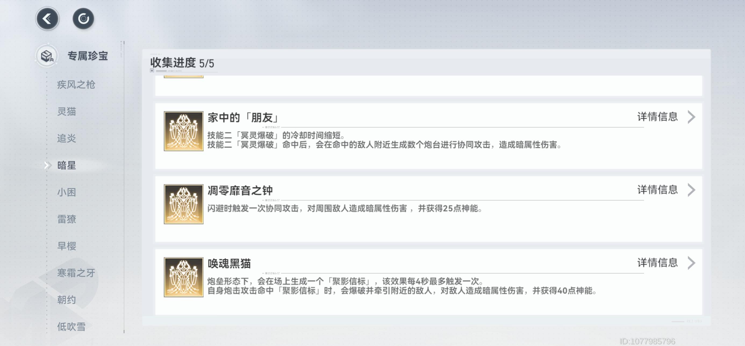
Task: Click the 唤魂黑猫 treasure icon
Action: pos(184,277)
